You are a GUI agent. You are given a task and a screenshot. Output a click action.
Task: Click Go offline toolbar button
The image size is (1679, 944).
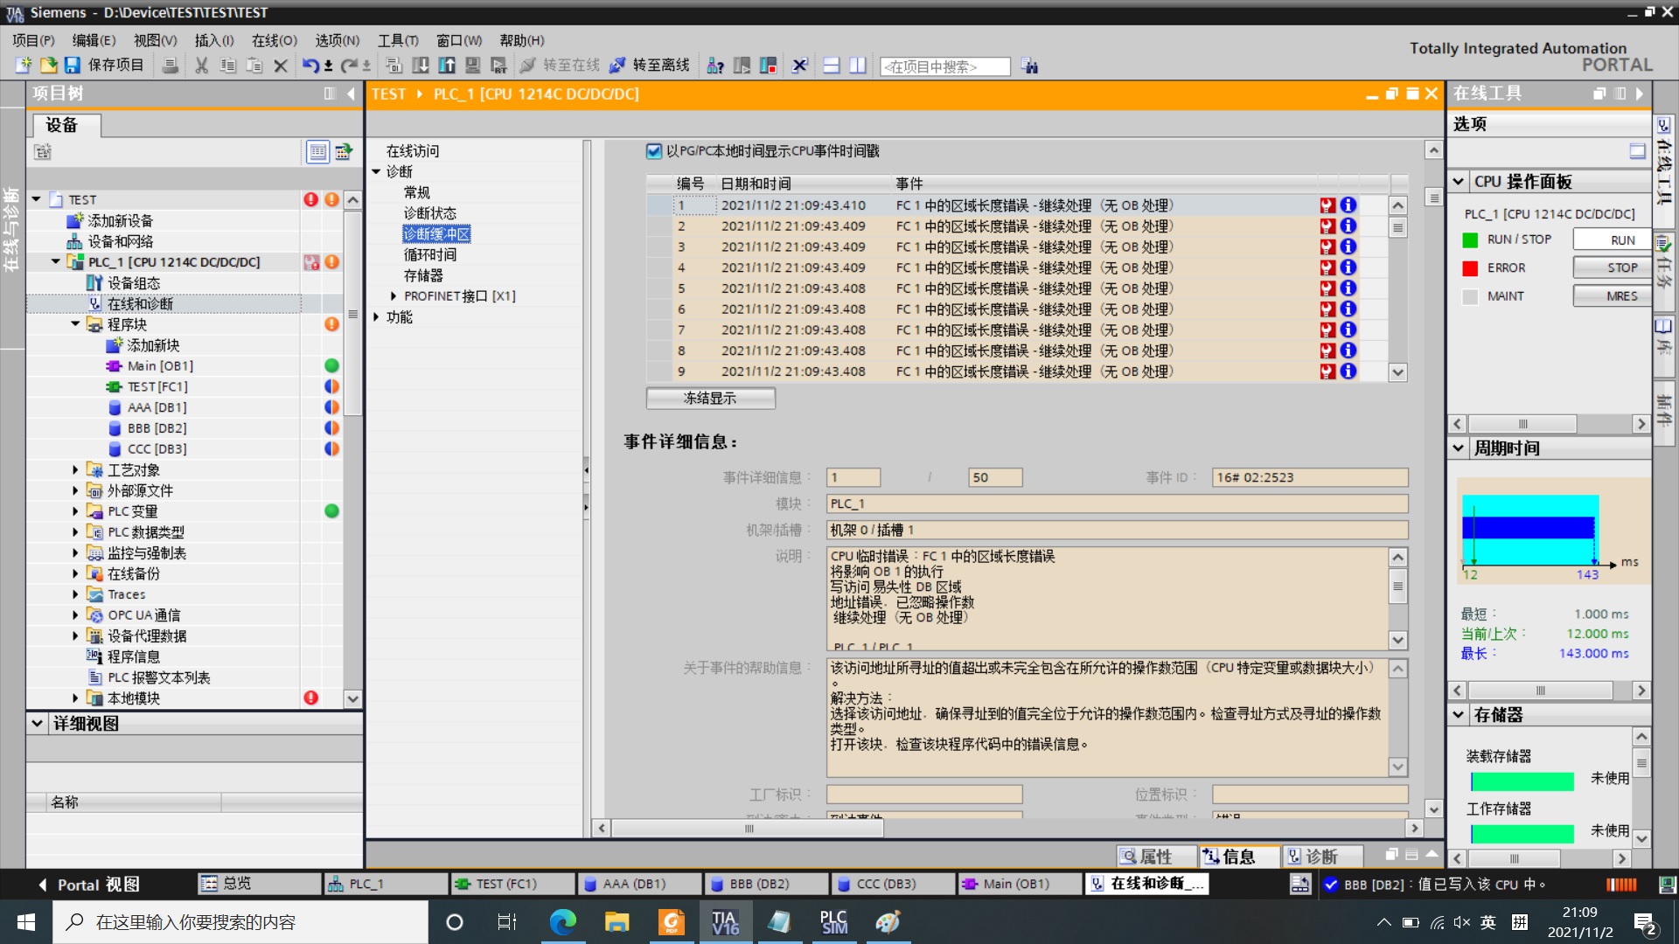click(651, 66)
